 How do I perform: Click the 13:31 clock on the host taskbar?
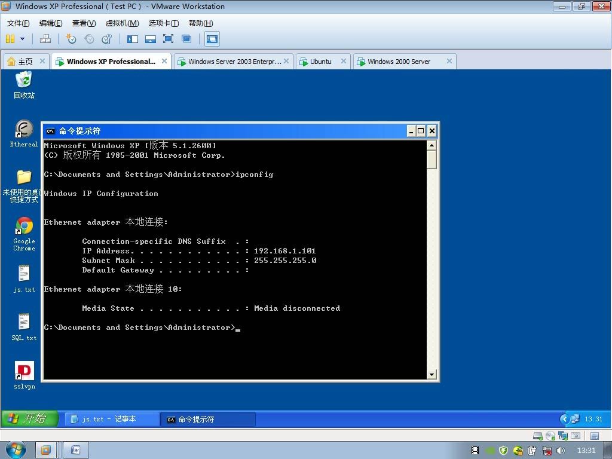[x=586, y=451]
